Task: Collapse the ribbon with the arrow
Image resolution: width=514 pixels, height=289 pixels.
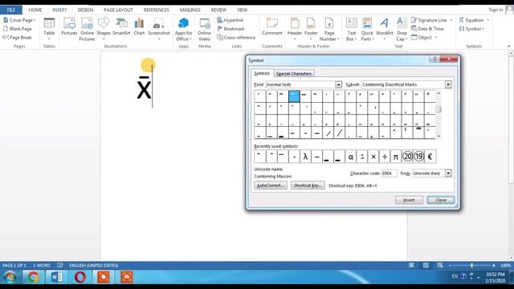Action: pyautogui.click(x=508, y=47)
